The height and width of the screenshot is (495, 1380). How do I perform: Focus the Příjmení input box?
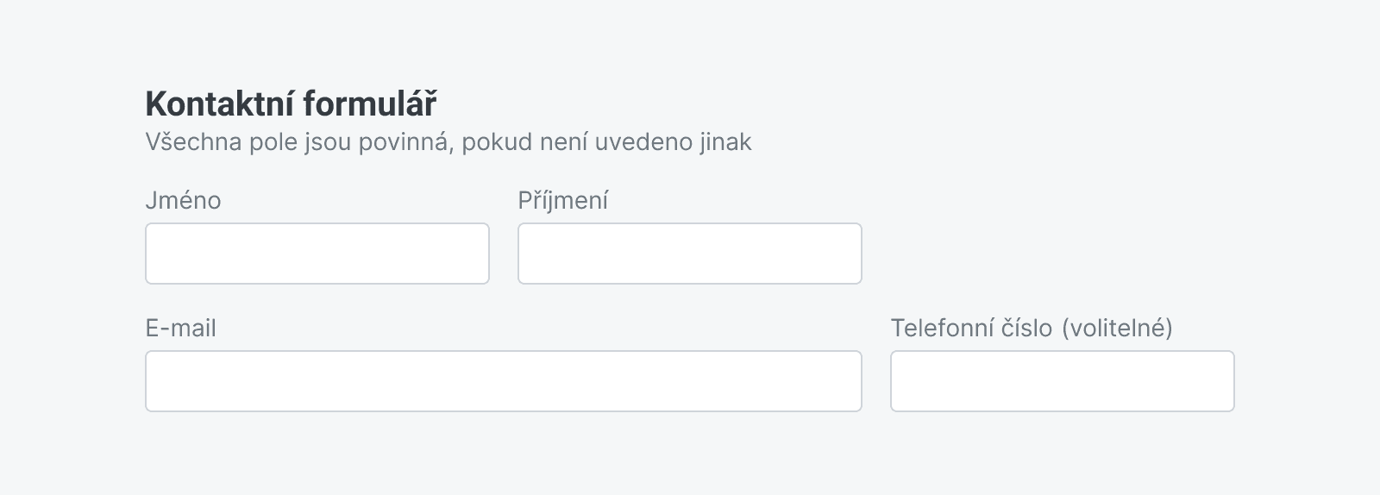point(689,254)
